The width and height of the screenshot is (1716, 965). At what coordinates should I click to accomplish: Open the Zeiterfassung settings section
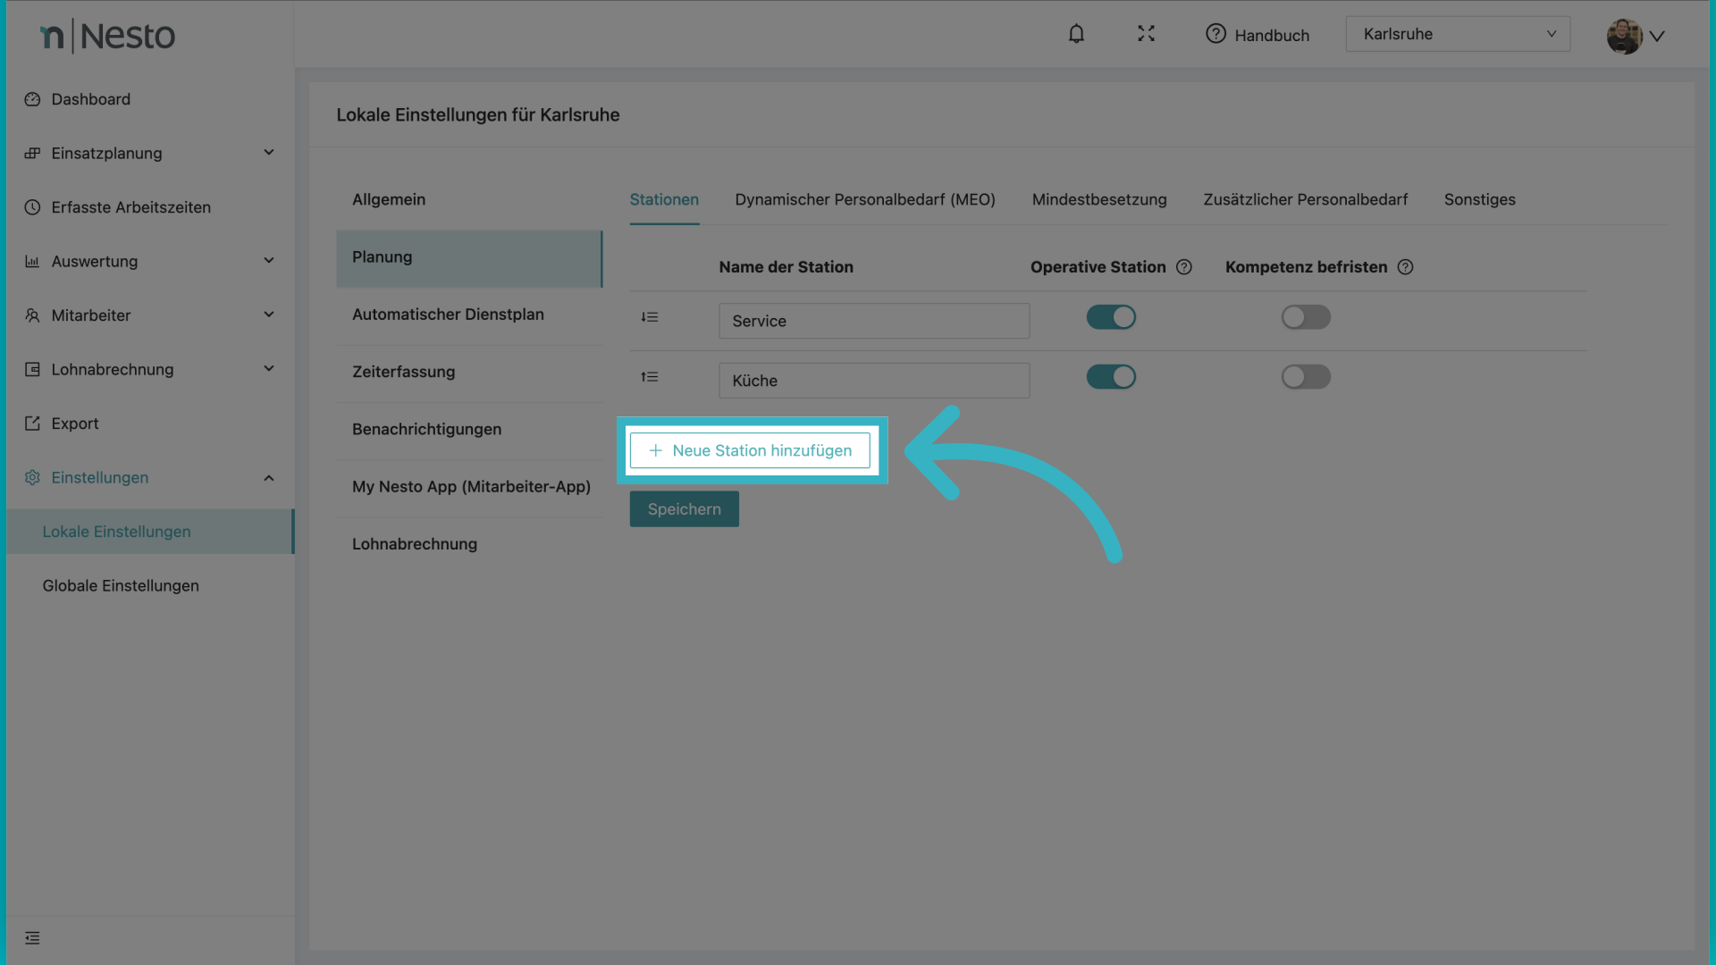[403, 372]
